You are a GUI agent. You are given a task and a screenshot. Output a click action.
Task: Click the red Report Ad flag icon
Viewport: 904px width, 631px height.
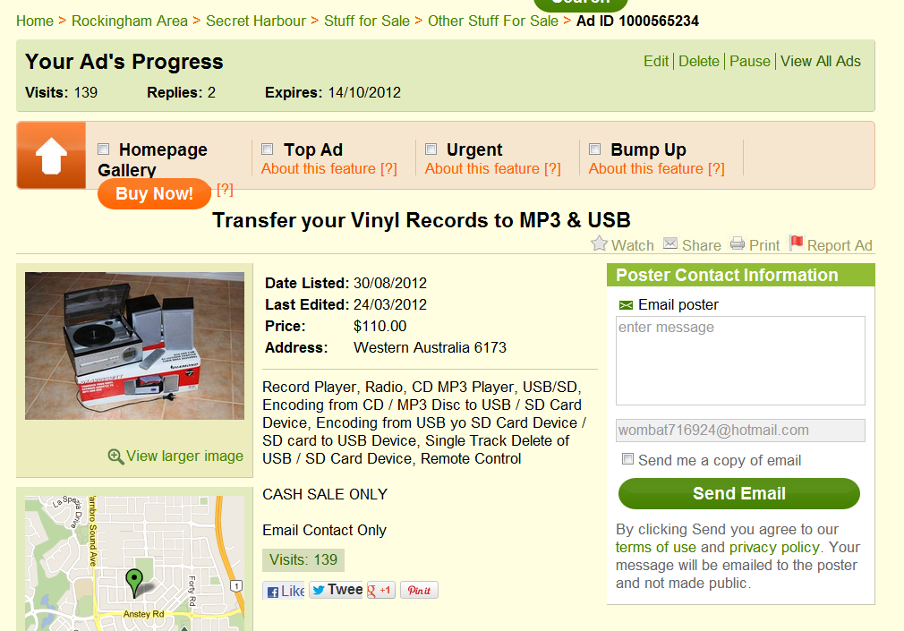click(797, 243)
